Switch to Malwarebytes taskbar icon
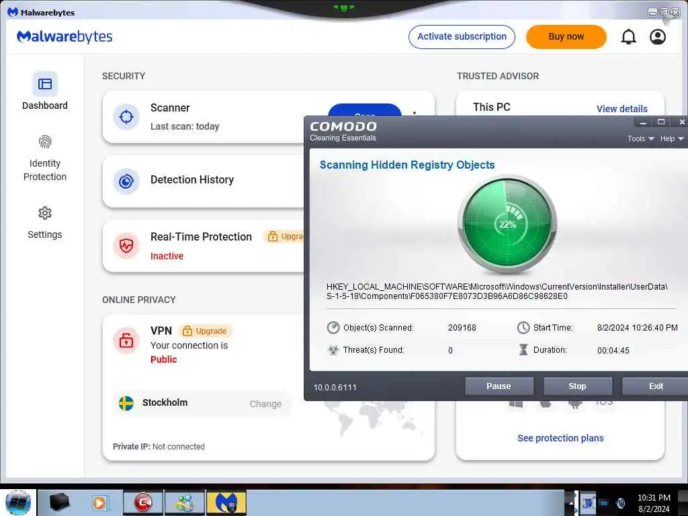The width and height of the screenshot is (688, 516). [226, 503]
